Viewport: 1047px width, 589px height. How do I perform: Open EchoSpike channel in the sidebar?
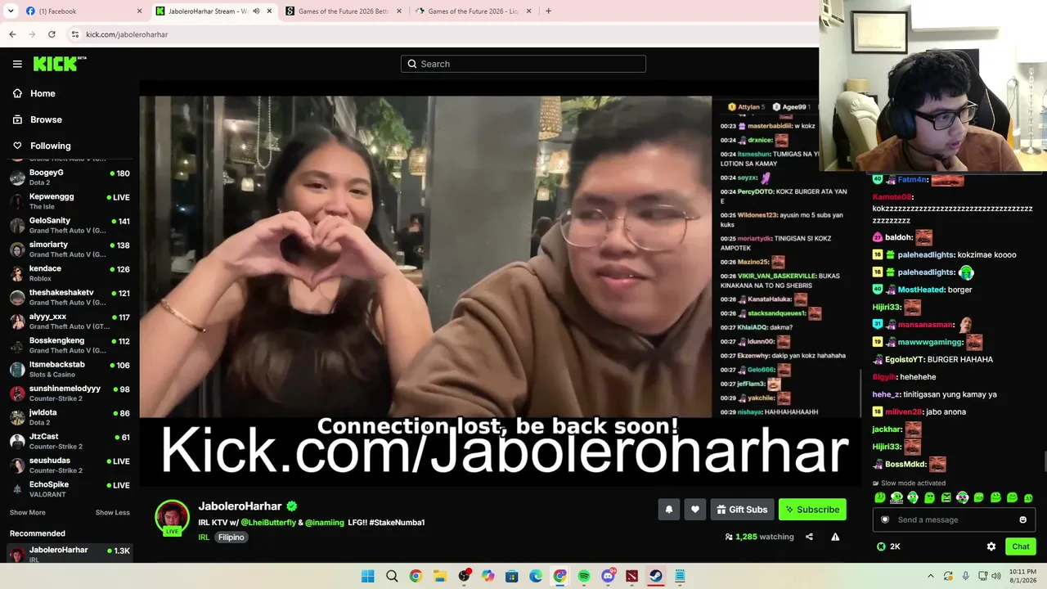[70, 489]
